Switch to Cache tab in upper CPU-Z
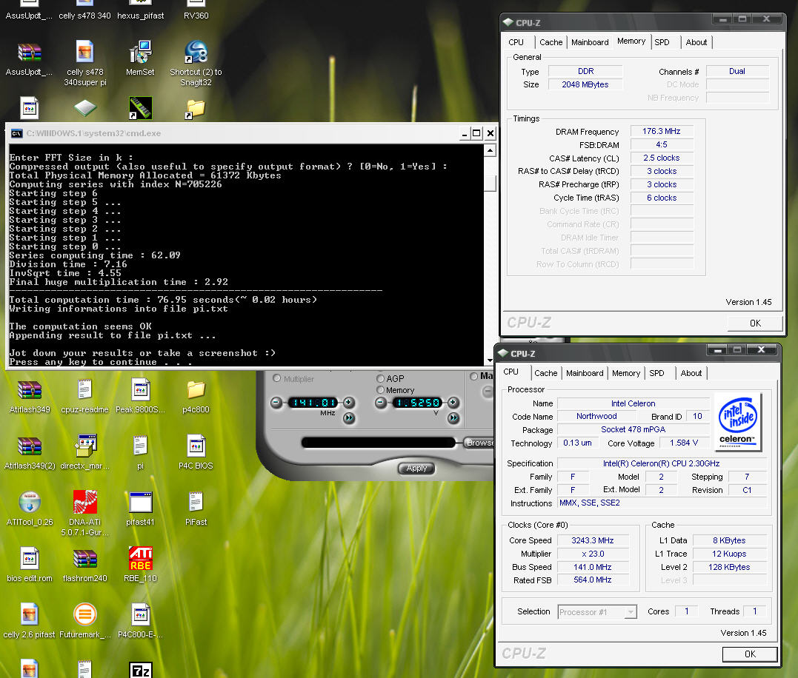798x678 pixels. coord(551,42)
